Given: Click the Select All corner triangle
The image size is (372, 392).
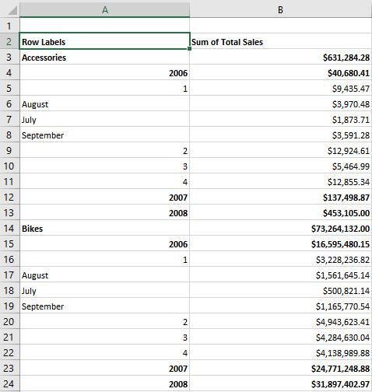Looking at the screenshot, I should click(x=12, y=10).
